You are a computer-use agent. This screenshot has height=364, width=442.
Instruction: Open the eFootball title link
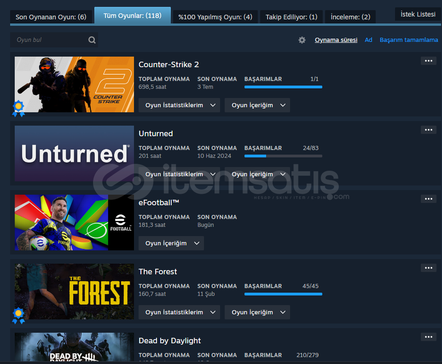(159, 202)
